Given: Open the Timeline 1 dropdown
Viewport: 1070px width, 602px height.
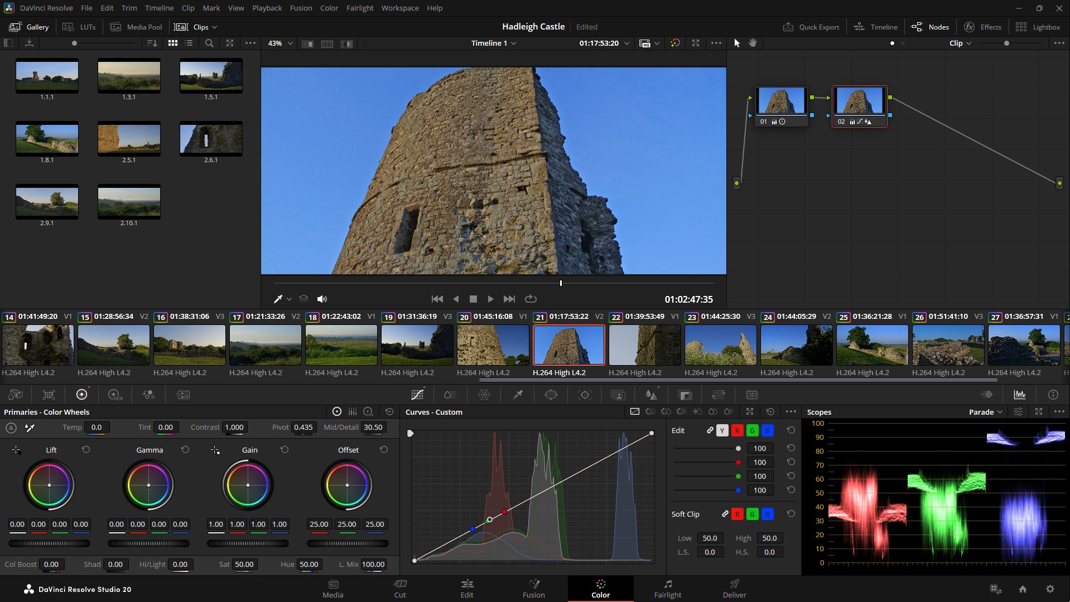Looking at the screenshot, I should click(494, 43).
